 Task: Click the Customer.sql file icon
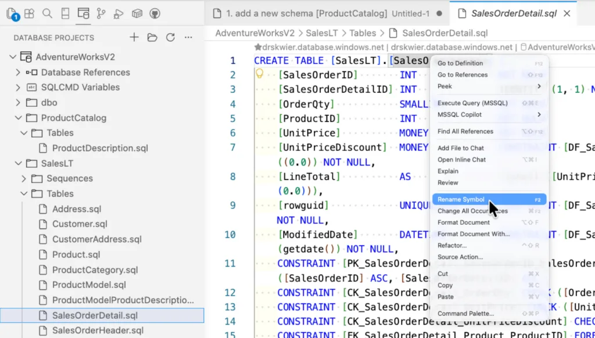click(43, 224)
